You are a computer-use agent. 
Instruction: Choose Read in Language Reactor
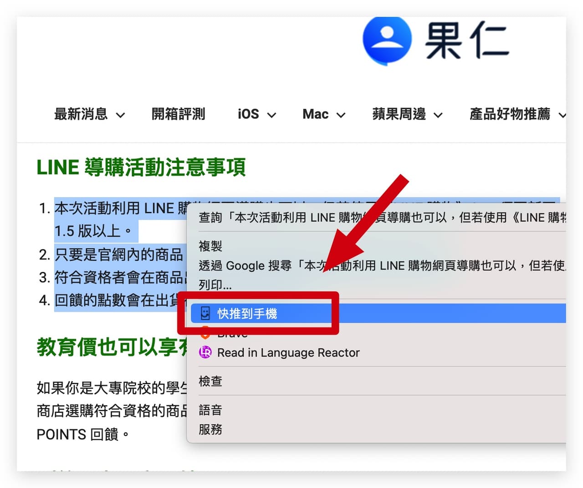coord(288,352)
